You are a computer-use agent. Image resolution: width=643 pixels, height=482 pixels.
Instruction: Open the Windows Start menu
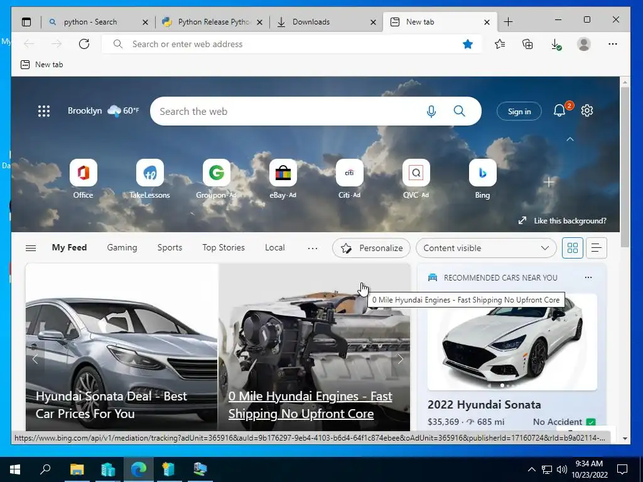pyautogui.click(x=15, y=469)
